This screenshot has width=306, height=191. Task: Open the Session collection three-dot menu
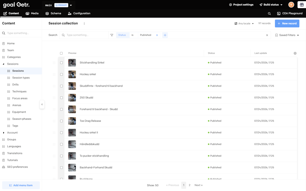[84, 23]
